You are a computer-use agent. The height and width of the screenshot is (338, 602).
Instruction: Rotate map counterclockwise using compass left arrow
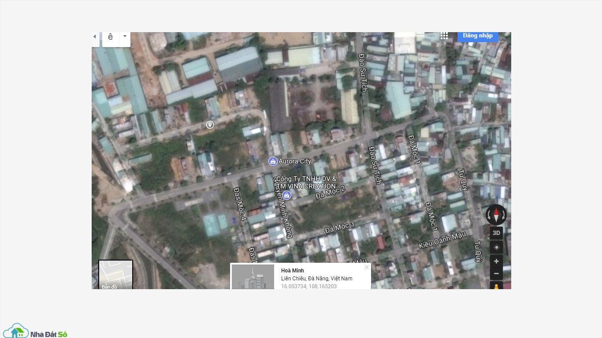click(488, 215)
